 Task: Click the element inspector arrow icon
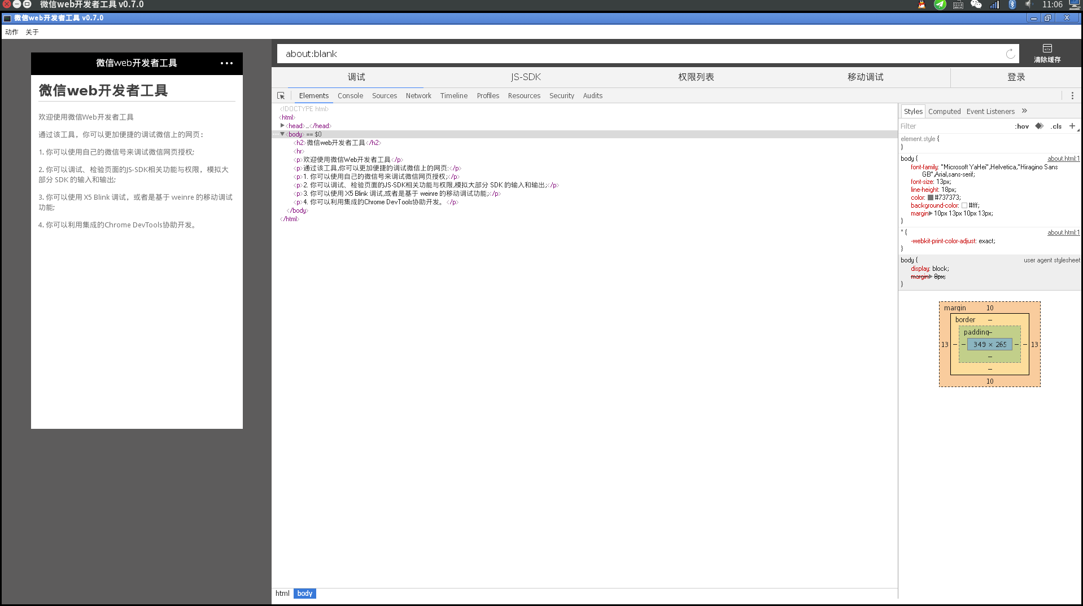pyautogui.click(x=281, y=96)
